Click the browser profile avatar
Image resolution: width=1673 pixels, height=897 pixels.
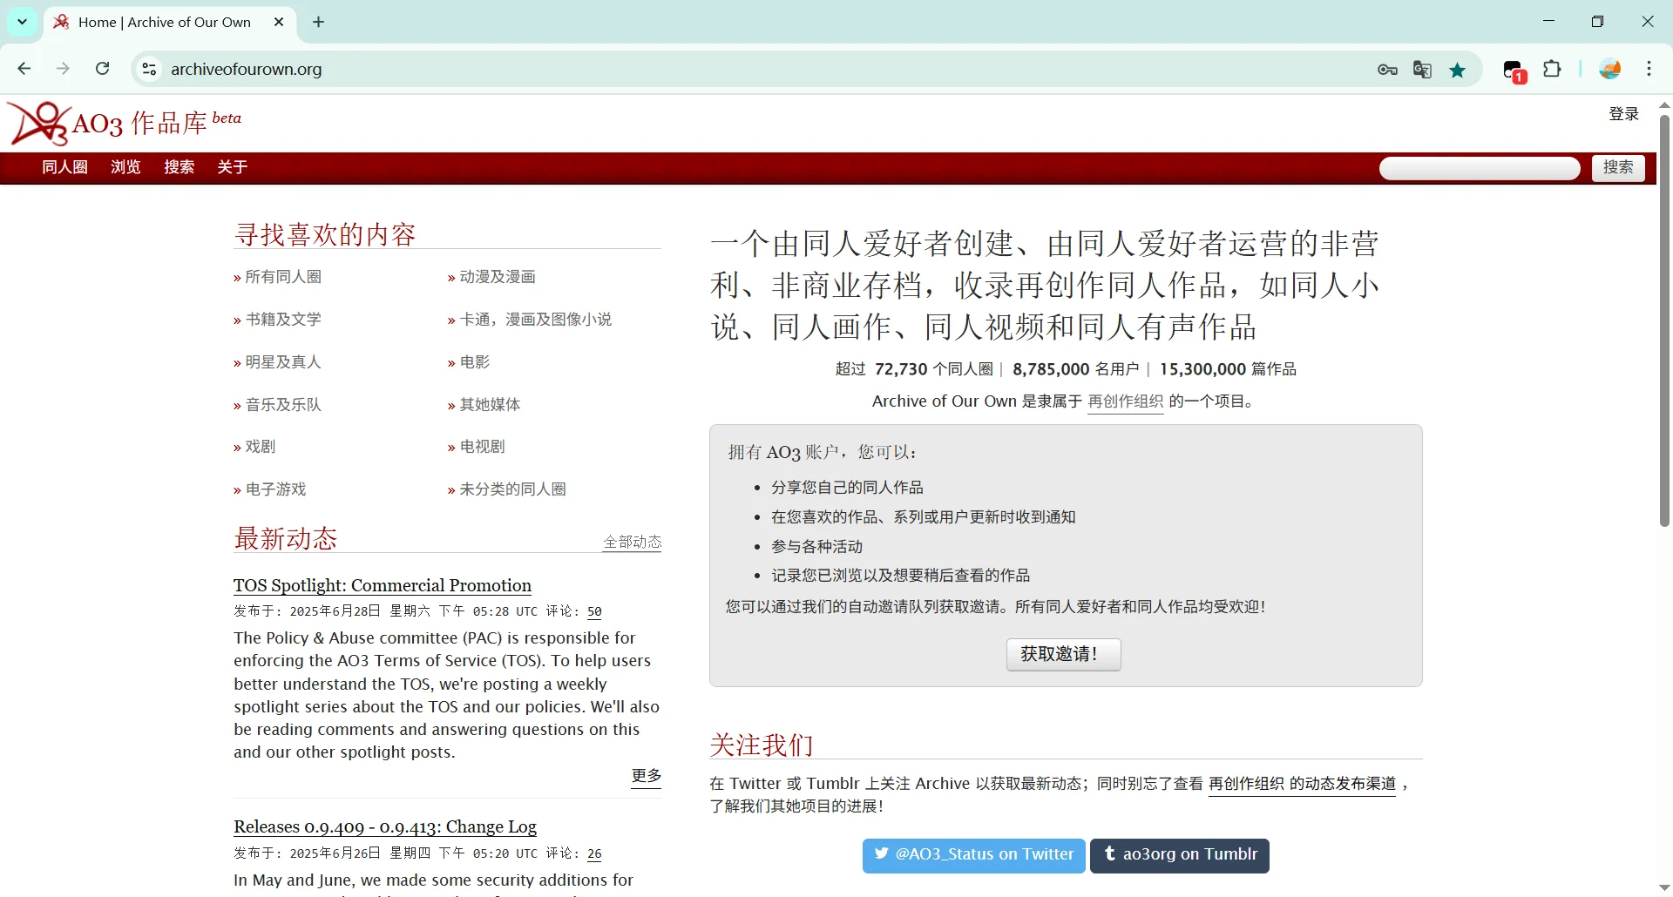(x=1609, y=69)
